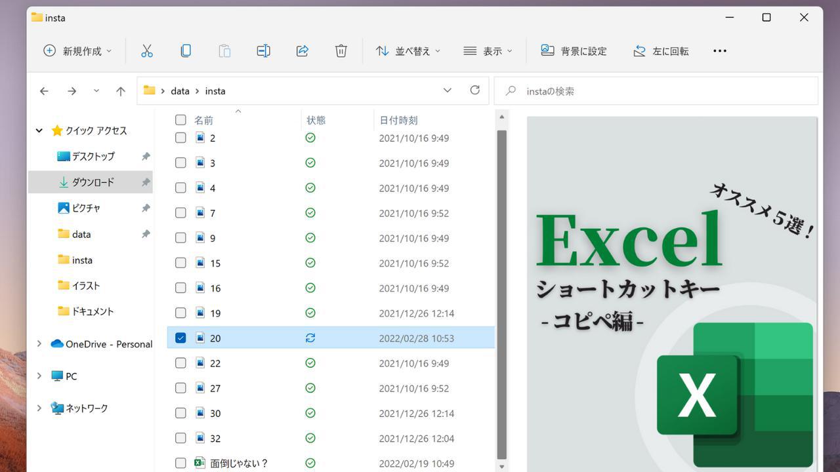The width and height of the screenshot is (840, 472).
Task: Expand the ネットワーク tree node
Action: (39, 408)
